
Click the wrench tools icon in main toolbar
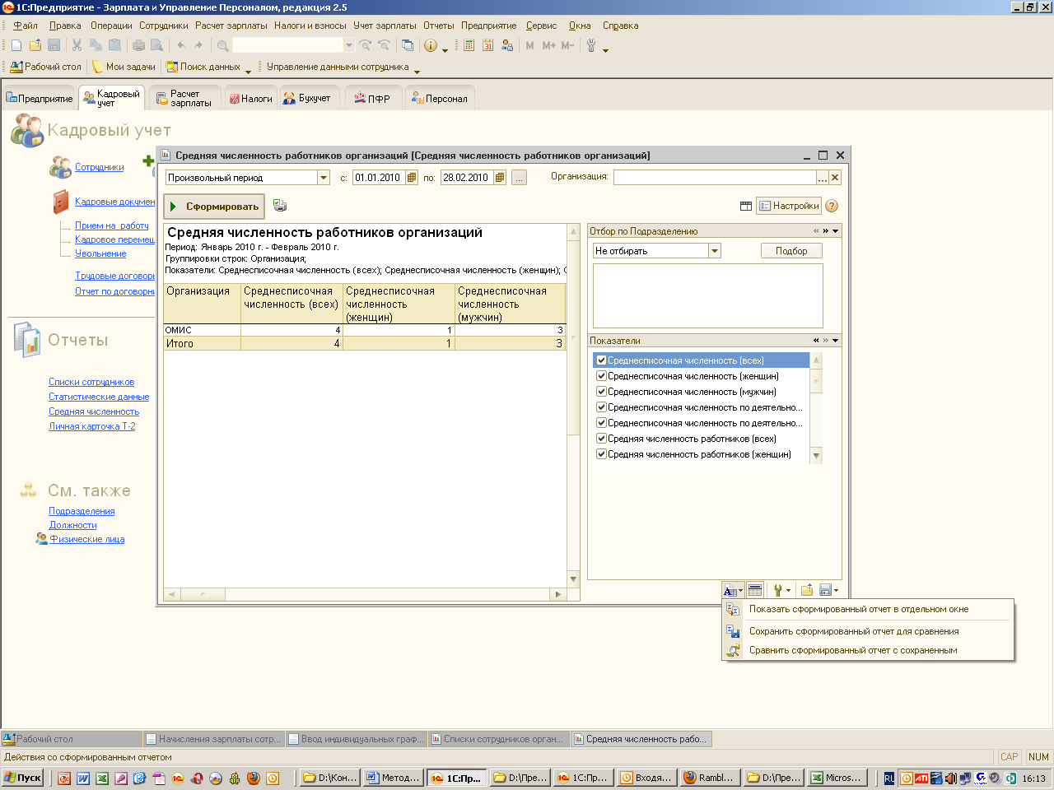591,45
